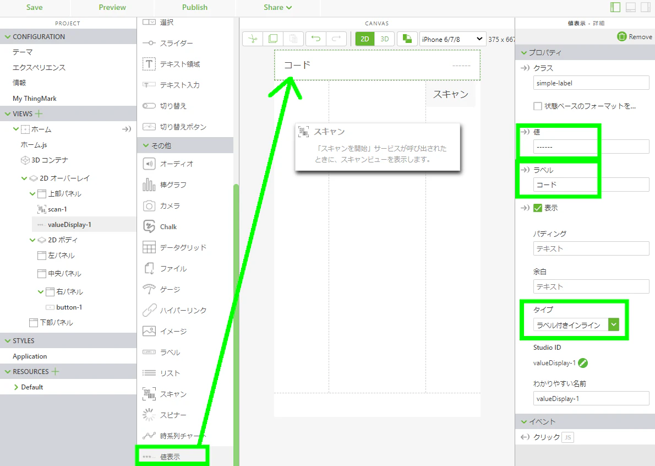Enable the 状態ベースのフォーマット checkbox
655x466 pixels.
click(x=538, y=106)
